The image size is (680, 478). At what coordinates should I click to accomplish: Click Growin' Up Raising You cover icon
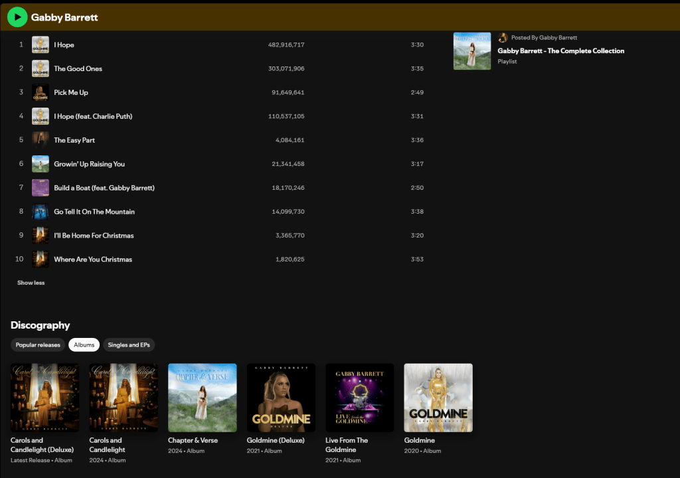41,164
